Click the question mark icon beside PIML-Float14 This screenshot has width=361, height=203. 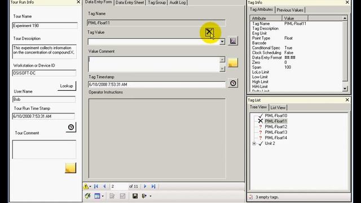pyautogui.click(x=261, y=138)
